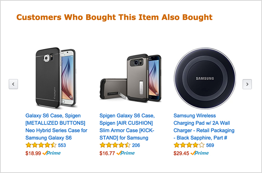Screen dimensions: 262x173
Task: View the 569 customer reviews
Action: coord(210,145)
